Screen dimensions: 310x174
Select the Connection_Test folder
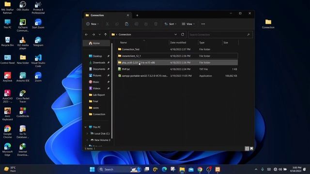point(177,49)
